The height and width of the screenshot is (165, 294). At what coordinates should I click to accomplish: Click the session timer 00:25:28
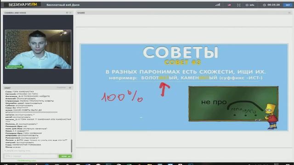tap(271, 5)
